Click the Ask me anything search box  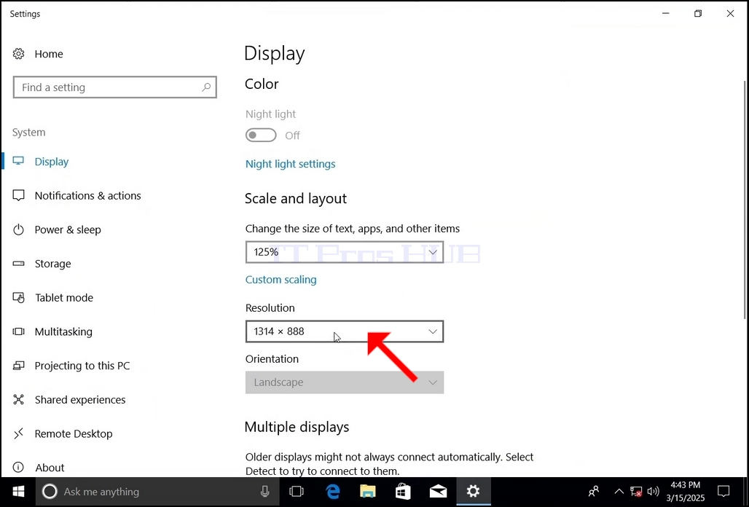coord(157,491)
